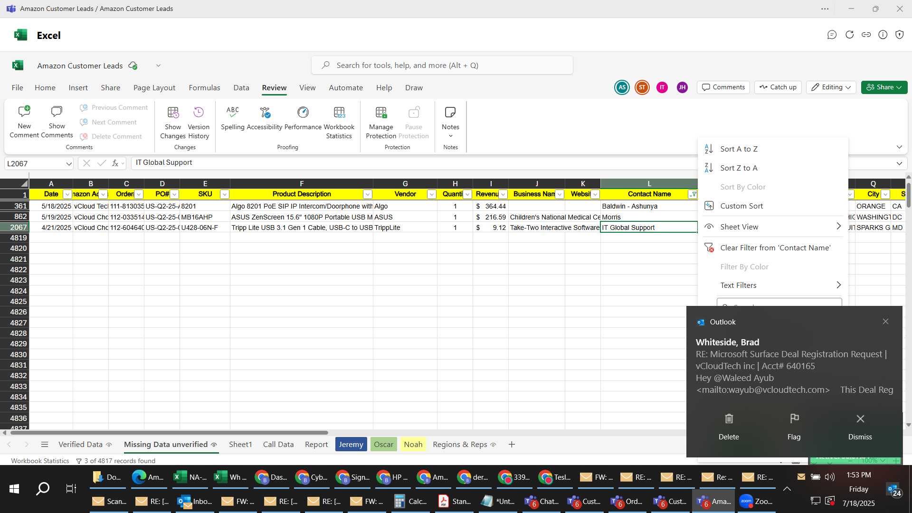
Task: Switch to the Formulas ribbon tab
Action: coord(204,88)
